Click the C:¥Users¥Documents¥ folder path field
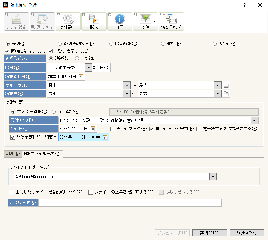The width and height of the screenshot is (268, 240). pos(112,177)
